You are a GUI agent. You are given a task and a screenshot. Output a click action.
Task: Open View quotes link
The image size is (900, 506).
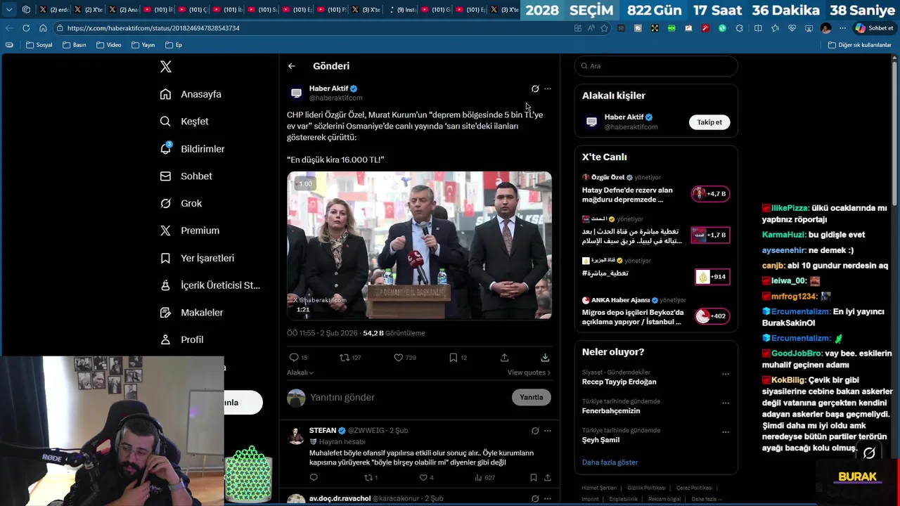tap(529, 372)
